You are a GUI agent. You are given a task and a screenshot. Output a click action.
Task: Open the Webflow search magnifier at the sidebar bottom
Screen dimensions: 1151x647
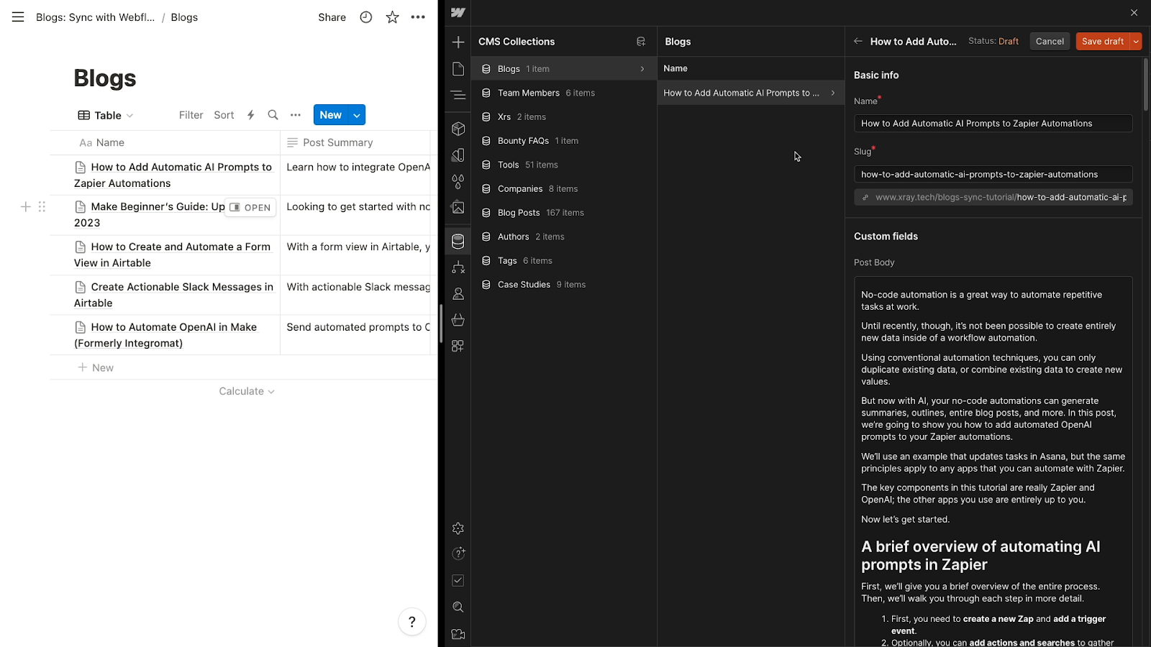(458, 607)
